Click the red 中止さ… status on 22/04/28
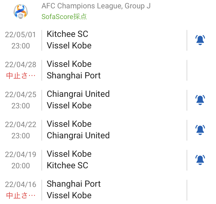The image size is (216, 204). click(x=21, y=76)
